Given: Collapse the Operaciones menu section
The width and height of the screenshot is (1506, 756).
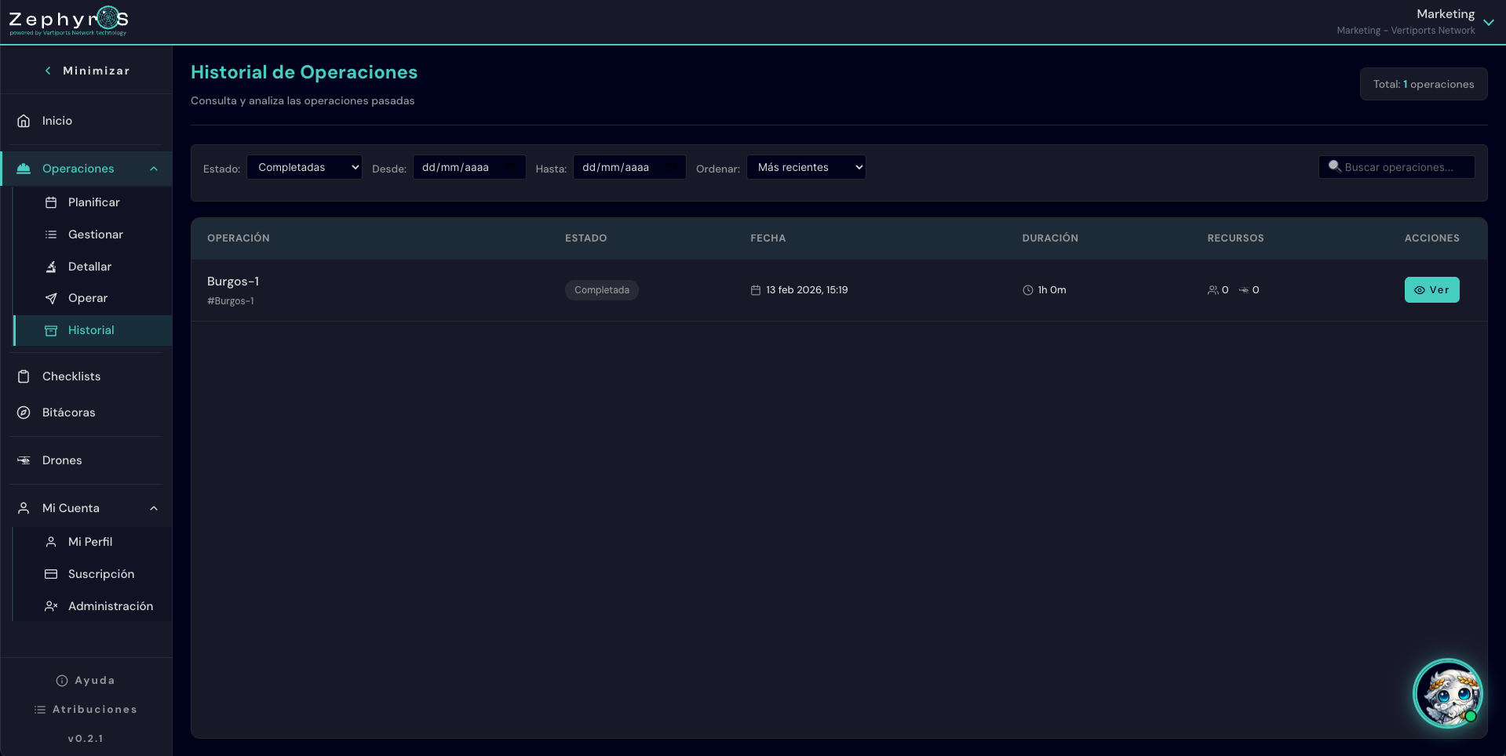Looking at the screenshot, I should [154, 169].
